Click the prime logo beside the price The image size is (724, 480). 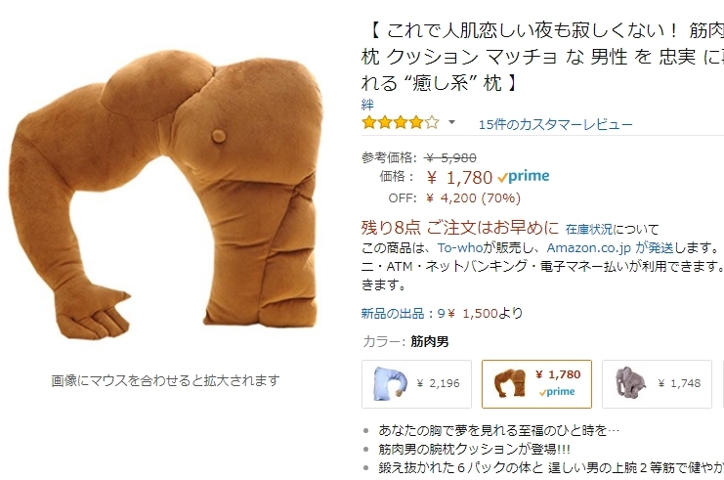click(x=524, y=177)
